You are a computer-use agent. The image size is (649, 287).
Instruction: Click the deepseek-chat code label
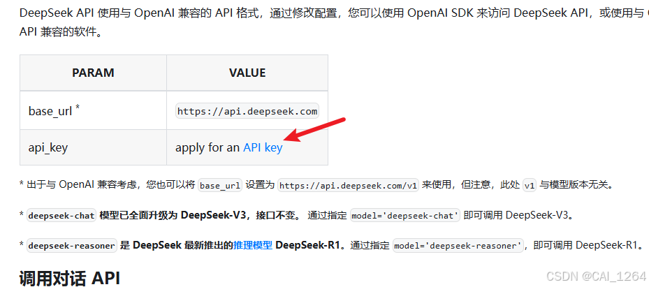tap(61, 216)
